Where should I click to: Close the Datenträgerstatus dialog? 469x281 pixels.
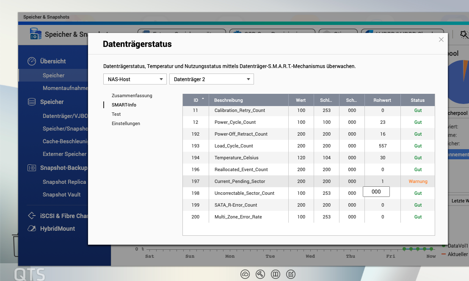tap(441, 40)
